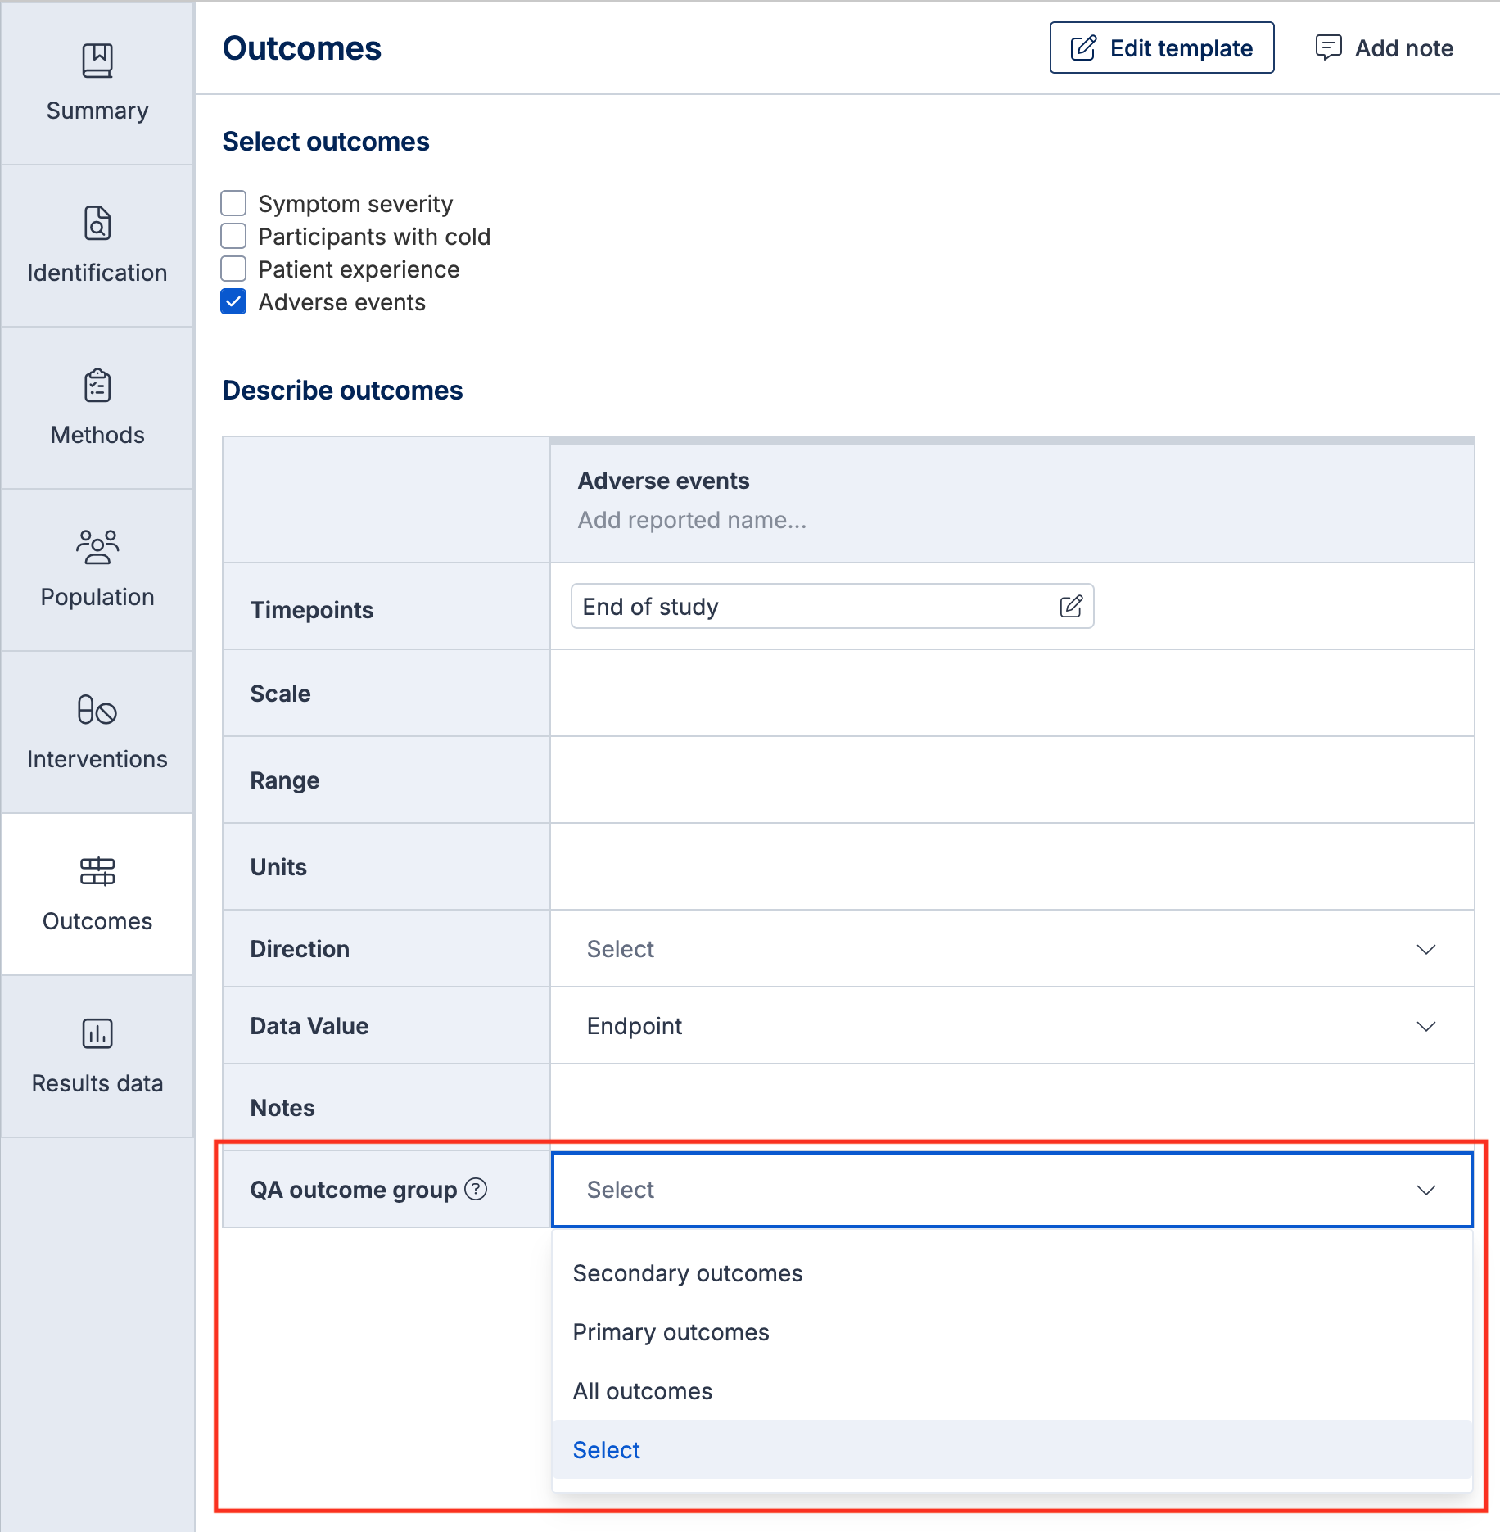Check the Patient experience checkbox
Screen dimensions: 1500x1532
233,269
